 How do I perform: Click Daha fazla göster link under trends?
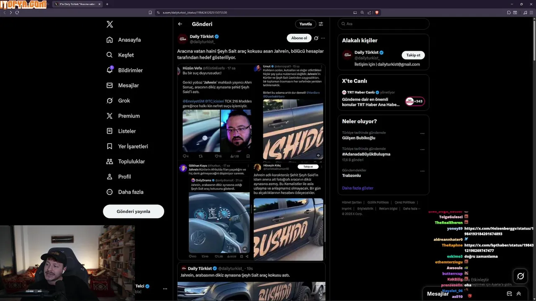(358, 188)
